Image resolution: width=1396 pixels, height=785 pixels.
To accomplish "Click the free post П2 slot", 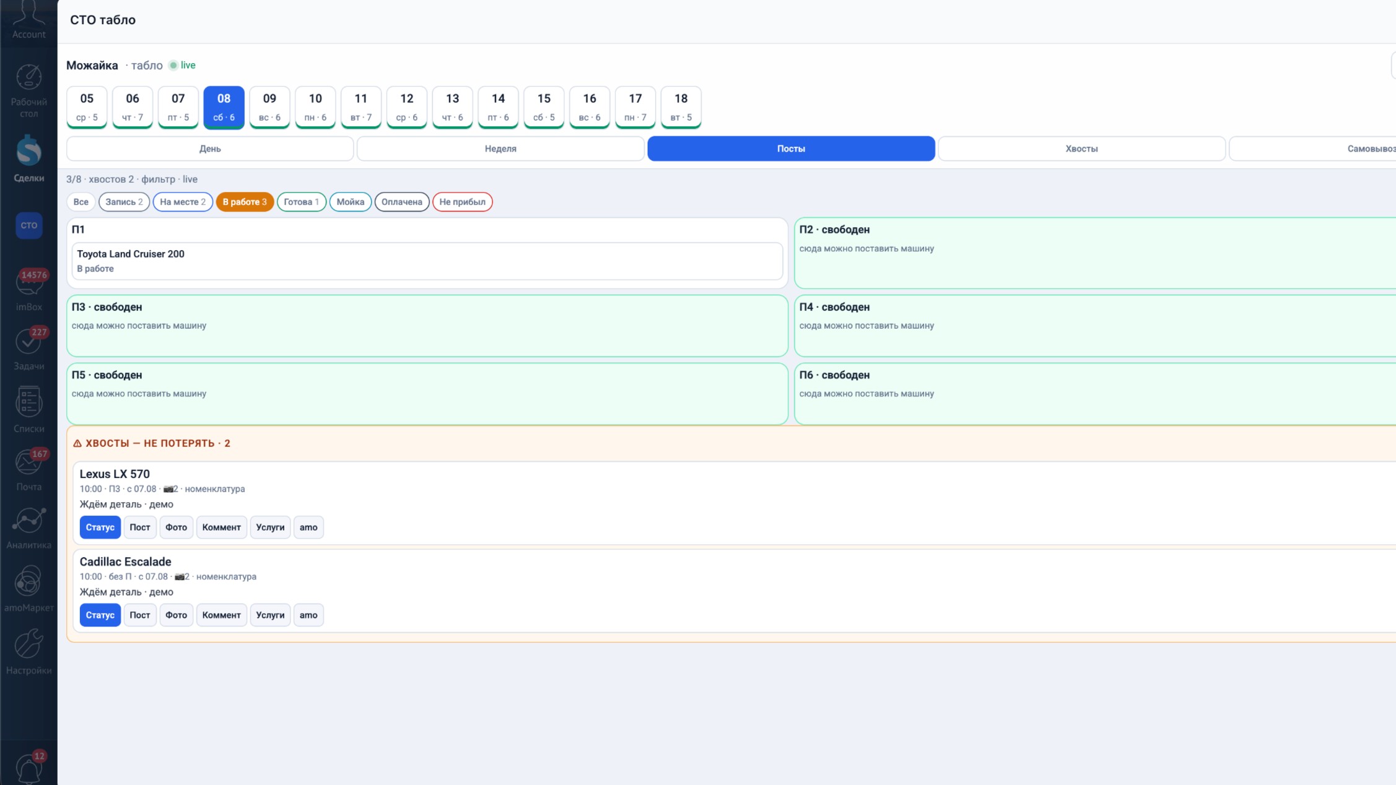I will 1095,253.
